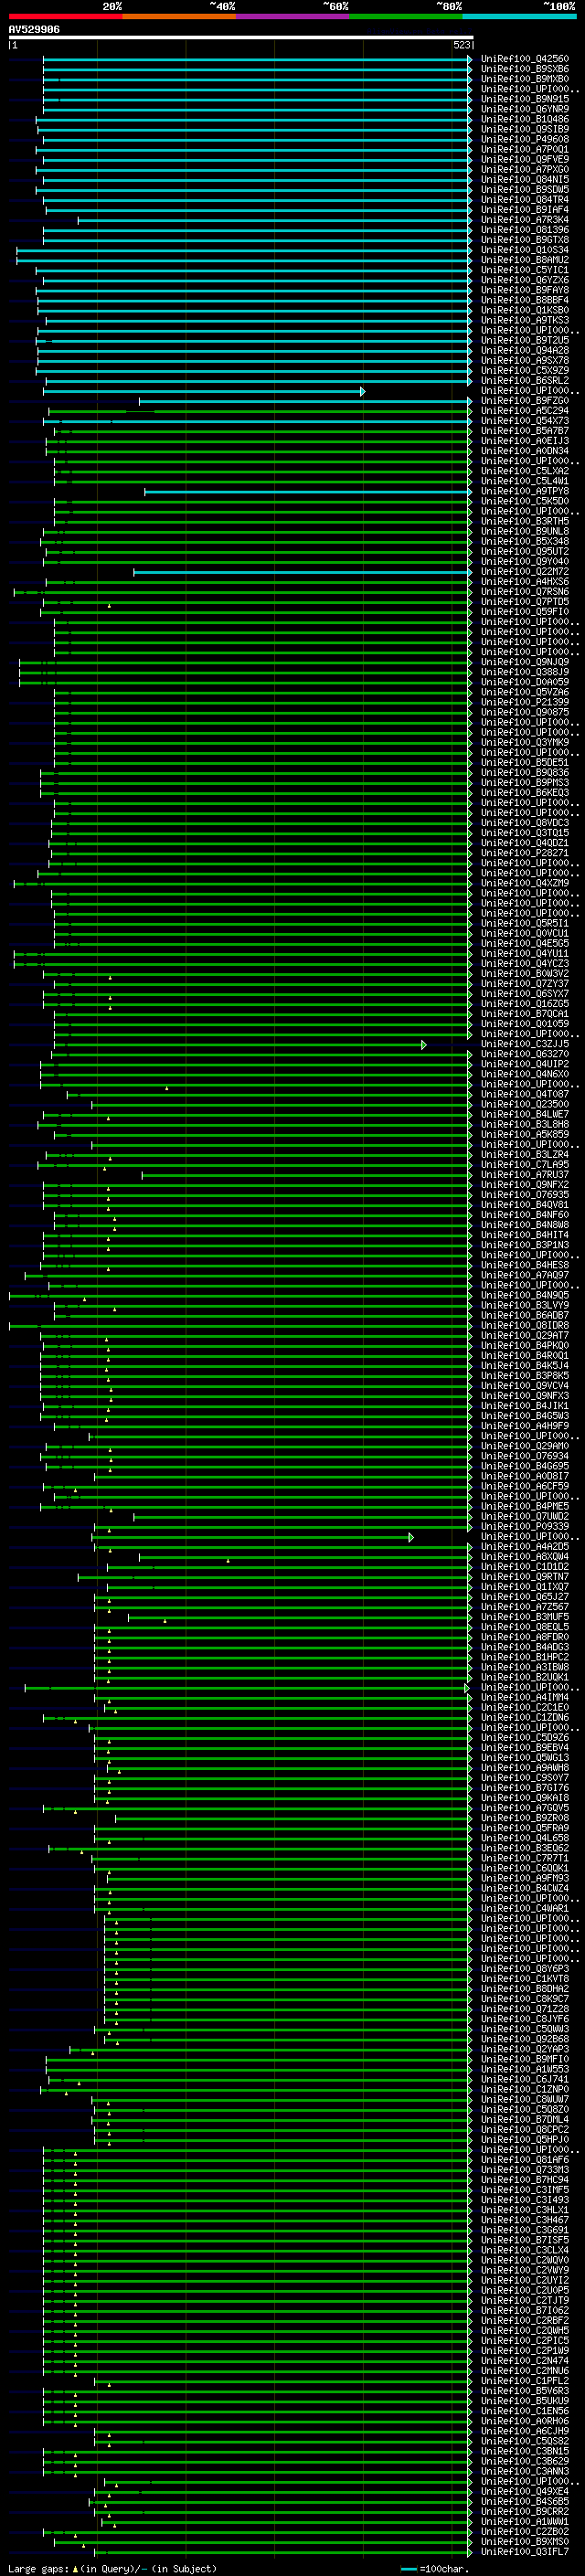
Task: Select hit label UniRef100_P28271
Action: point(524,853)
